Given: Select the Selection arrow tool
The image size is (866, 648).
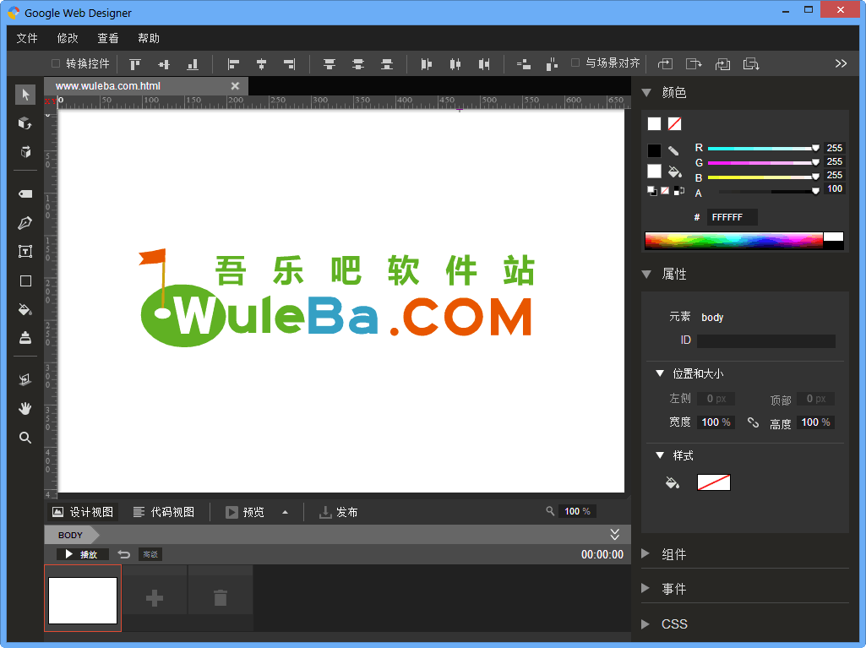Looking at the screenshot, I should point(25,95).
